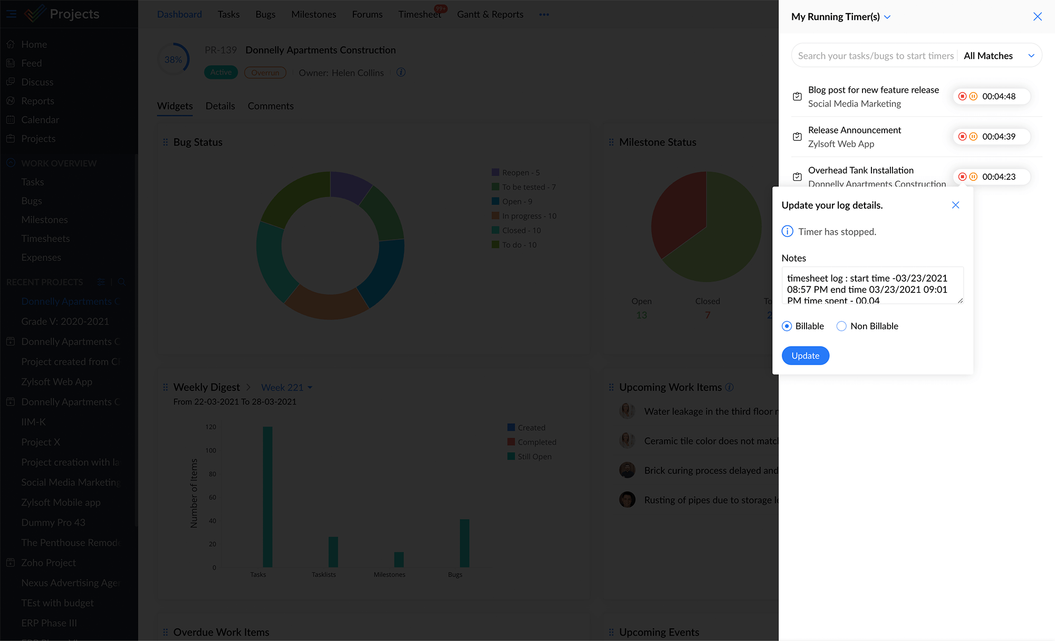Go to Discuss in sidebar
The image size is (1055, 641).
pyautogui.click(x=37, y=82)
